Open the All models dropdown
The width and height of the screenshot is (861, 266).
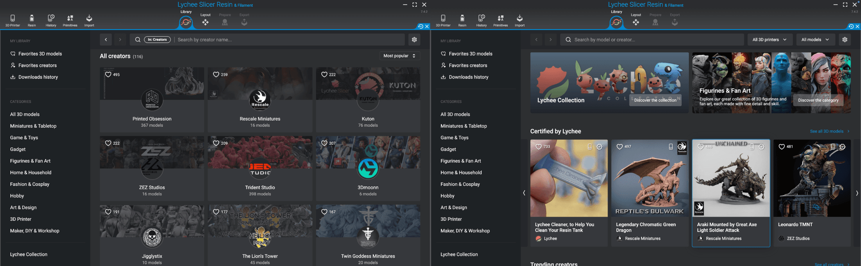click(815, 39)
